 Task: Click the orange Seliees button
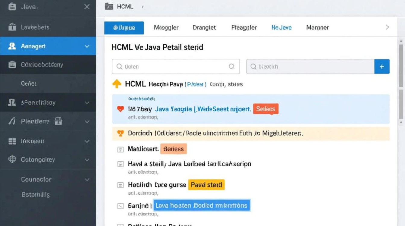(265, 109)
